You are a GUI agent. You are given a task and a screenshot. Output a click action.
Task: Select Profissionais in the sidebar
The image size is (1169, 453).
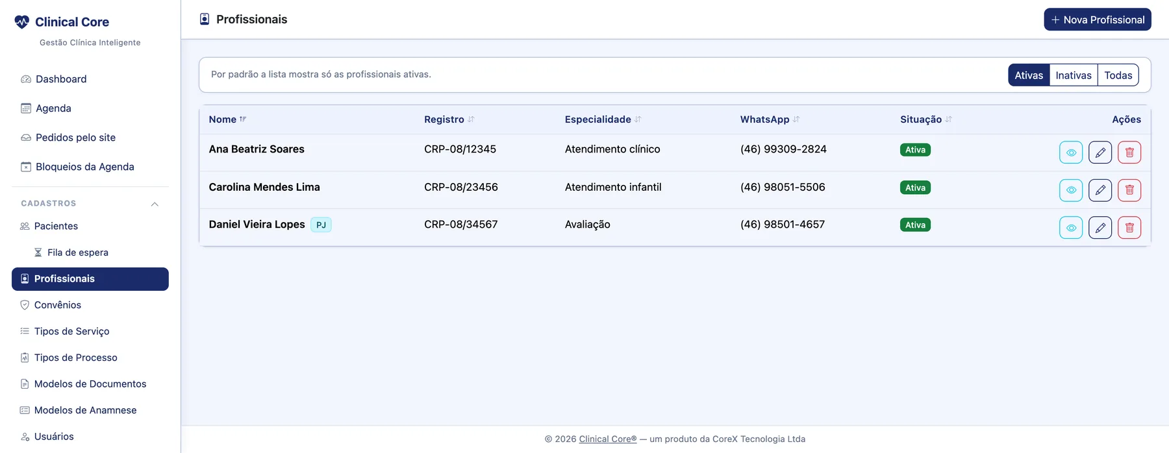[x=90, y=279]
